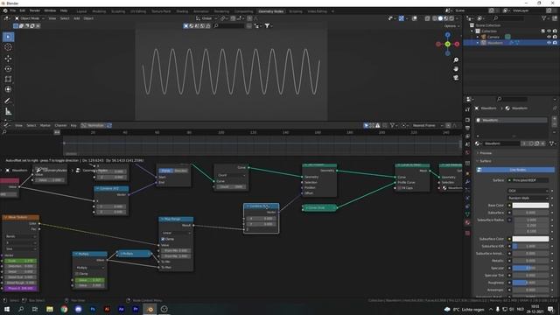Click the Base Color swatch

coord(530,206)
